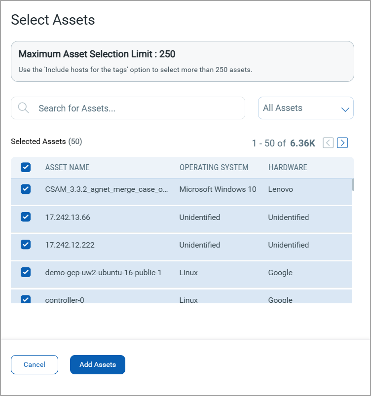Focus the Search for Assets field

click(128, 108)
